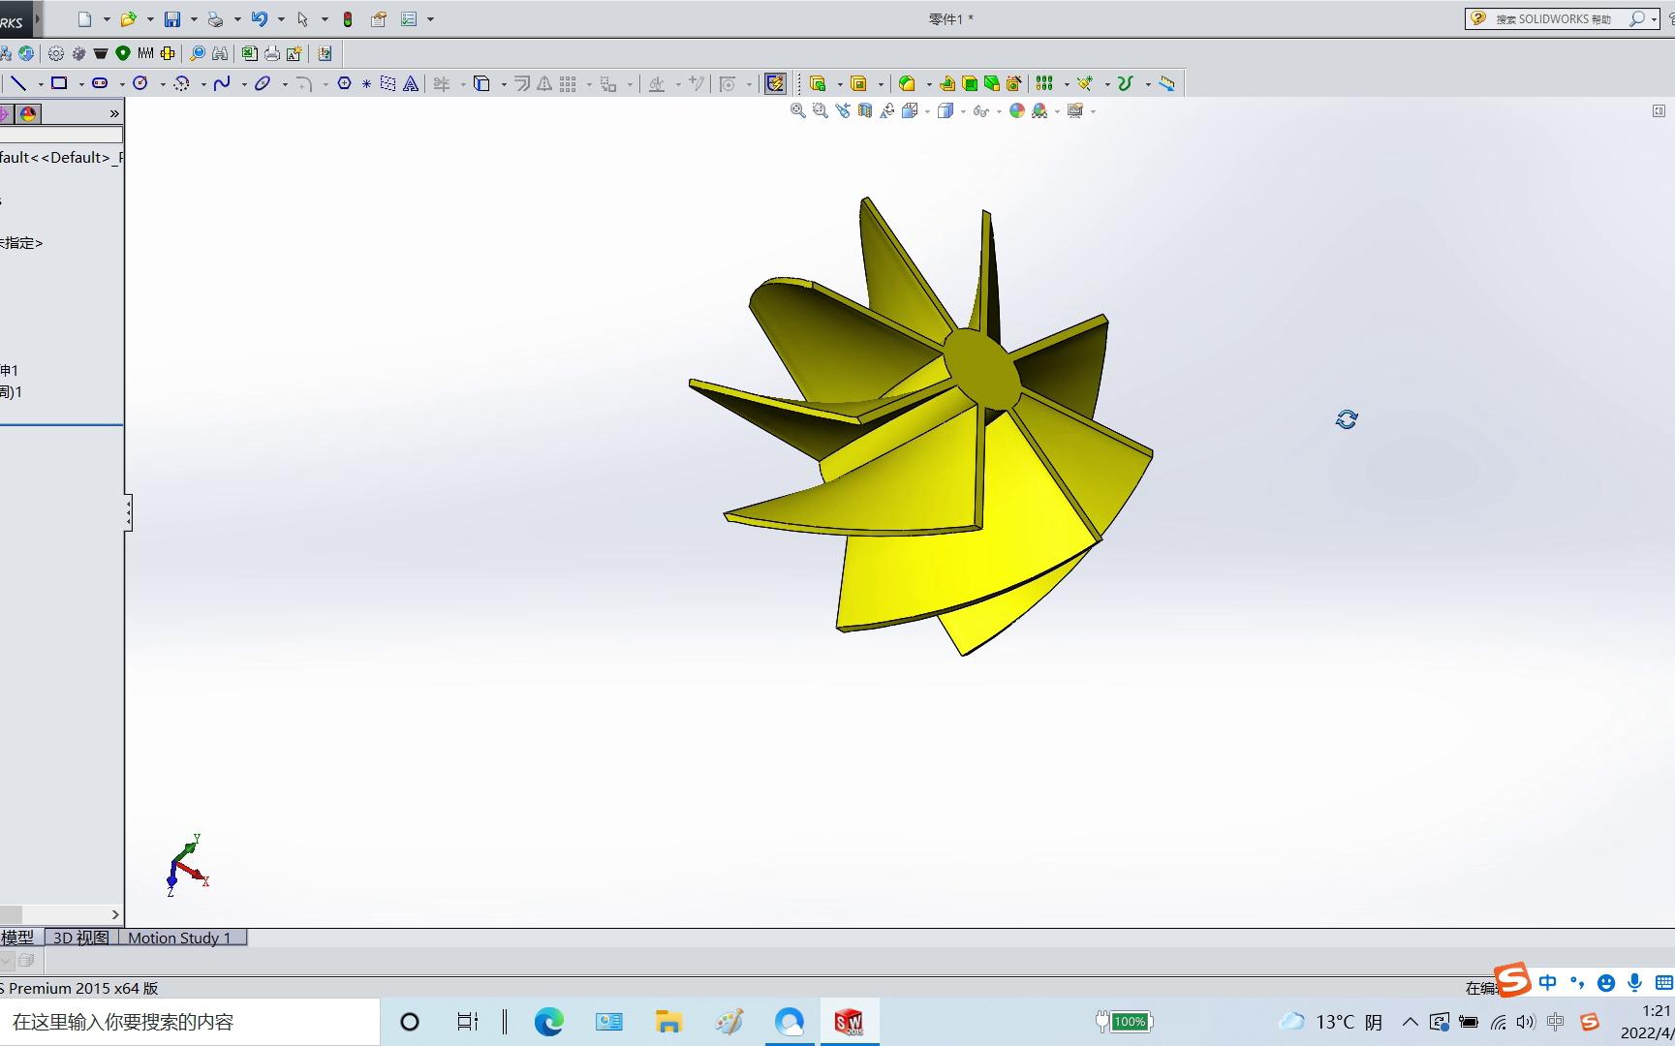
Task: Select the Circle sketch tool
Action: pyautogui.click(x=140, y=83)
